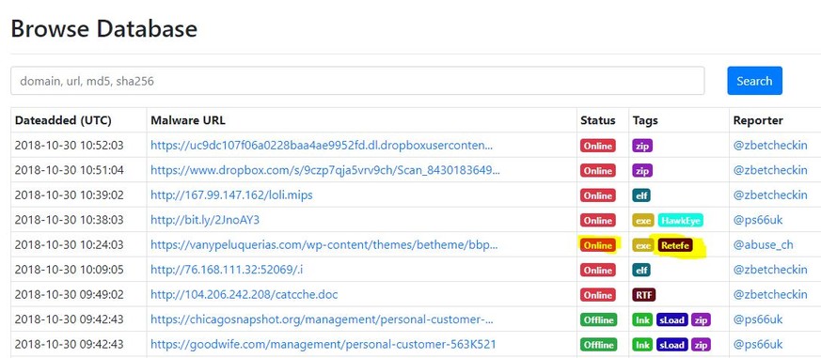Click the elf tag in the 76.168.111.32 row
This screenshot has width=821, height=358.
640,271
